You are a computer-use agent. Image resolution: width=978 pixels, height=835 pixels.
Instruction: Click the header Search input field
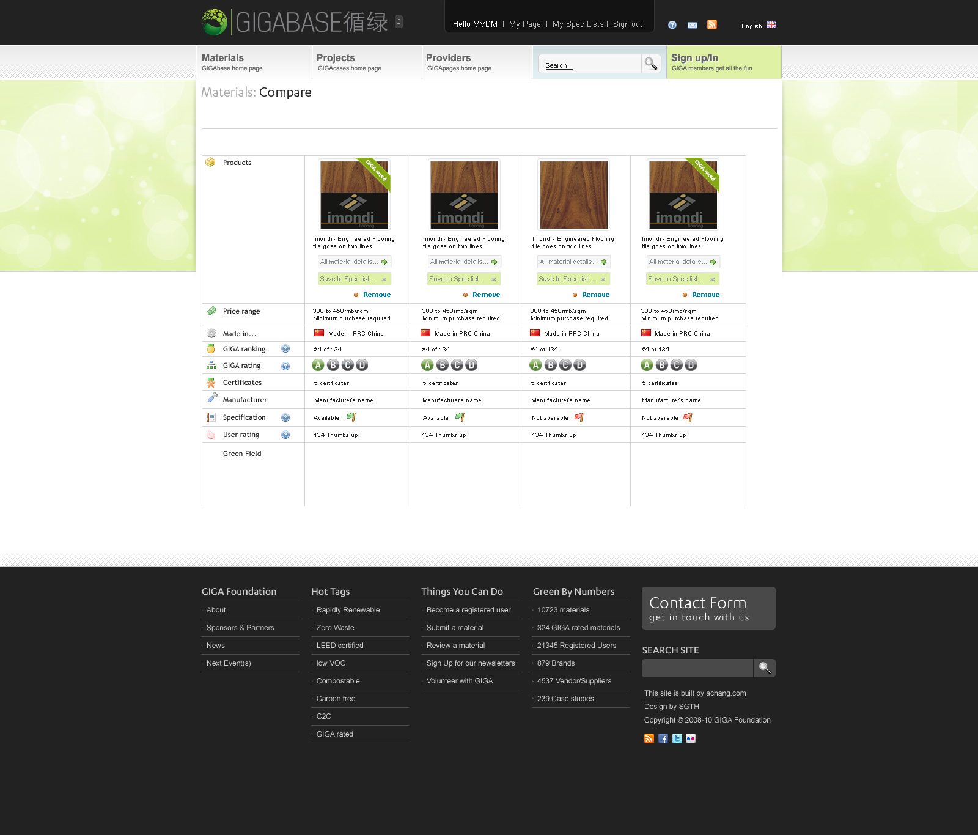(590, 64)
